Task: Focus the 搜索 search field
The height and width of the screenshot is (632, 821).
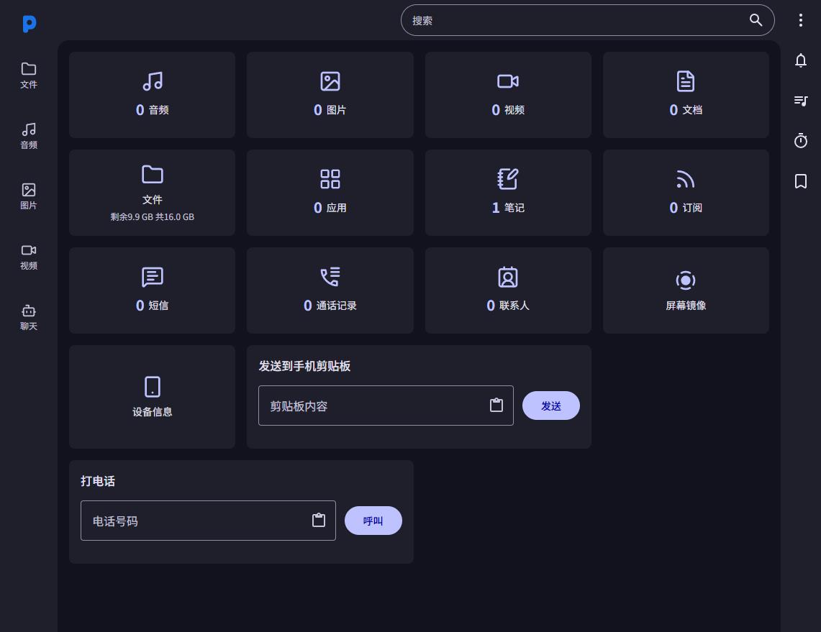Action: [587, 20]
